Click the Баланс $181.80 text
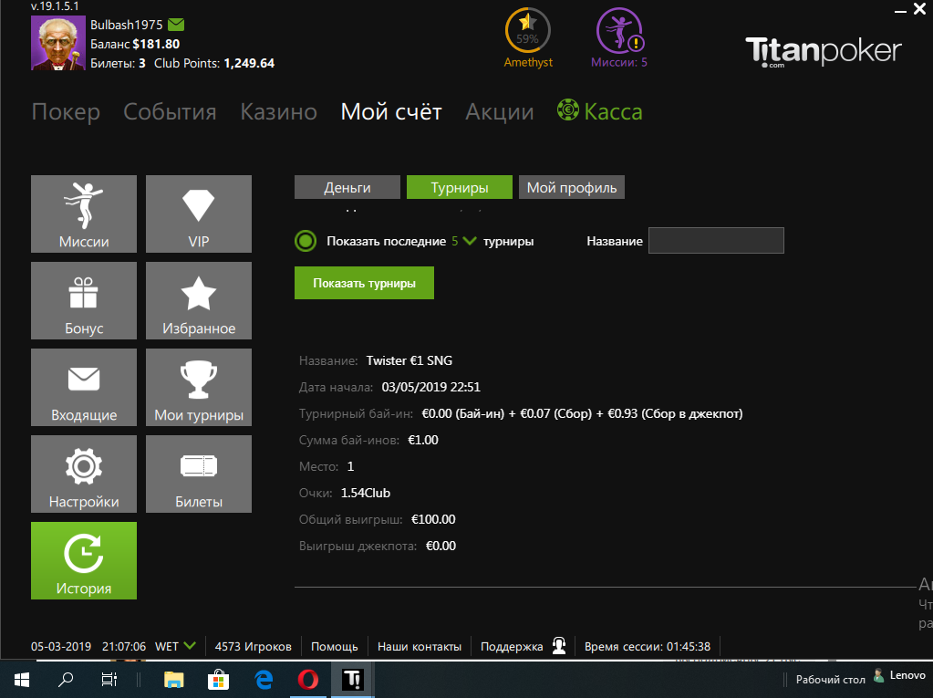Image resolution: width=933 pixels, height=698 pixels. (135, 44)
